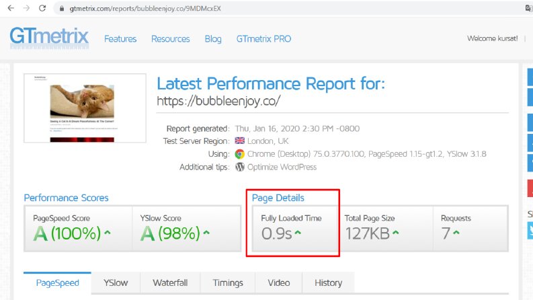The image size is (533, 300).
Task: Click the padlock icon in address bar
Action: pos(62,9)
